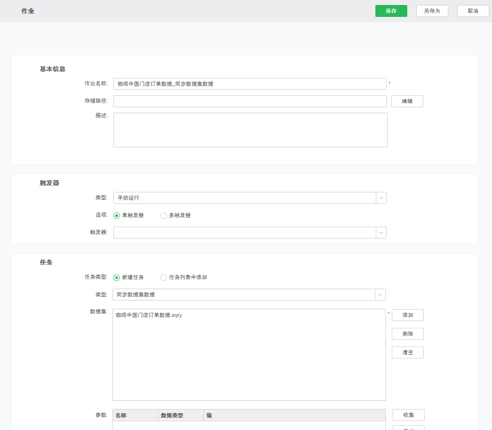Click the 作业名称 input field
Viewport: 492px width, 430px height.
pyautogui.click(x=250, y=84)
